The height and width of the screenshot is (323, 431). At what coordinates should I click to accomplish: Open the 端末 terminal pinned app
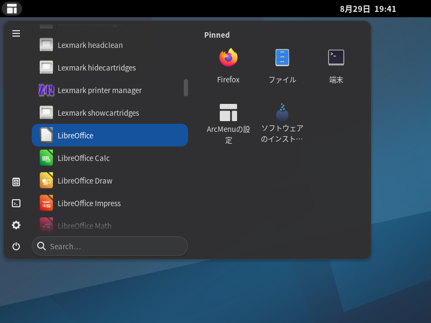pos(336,66)
